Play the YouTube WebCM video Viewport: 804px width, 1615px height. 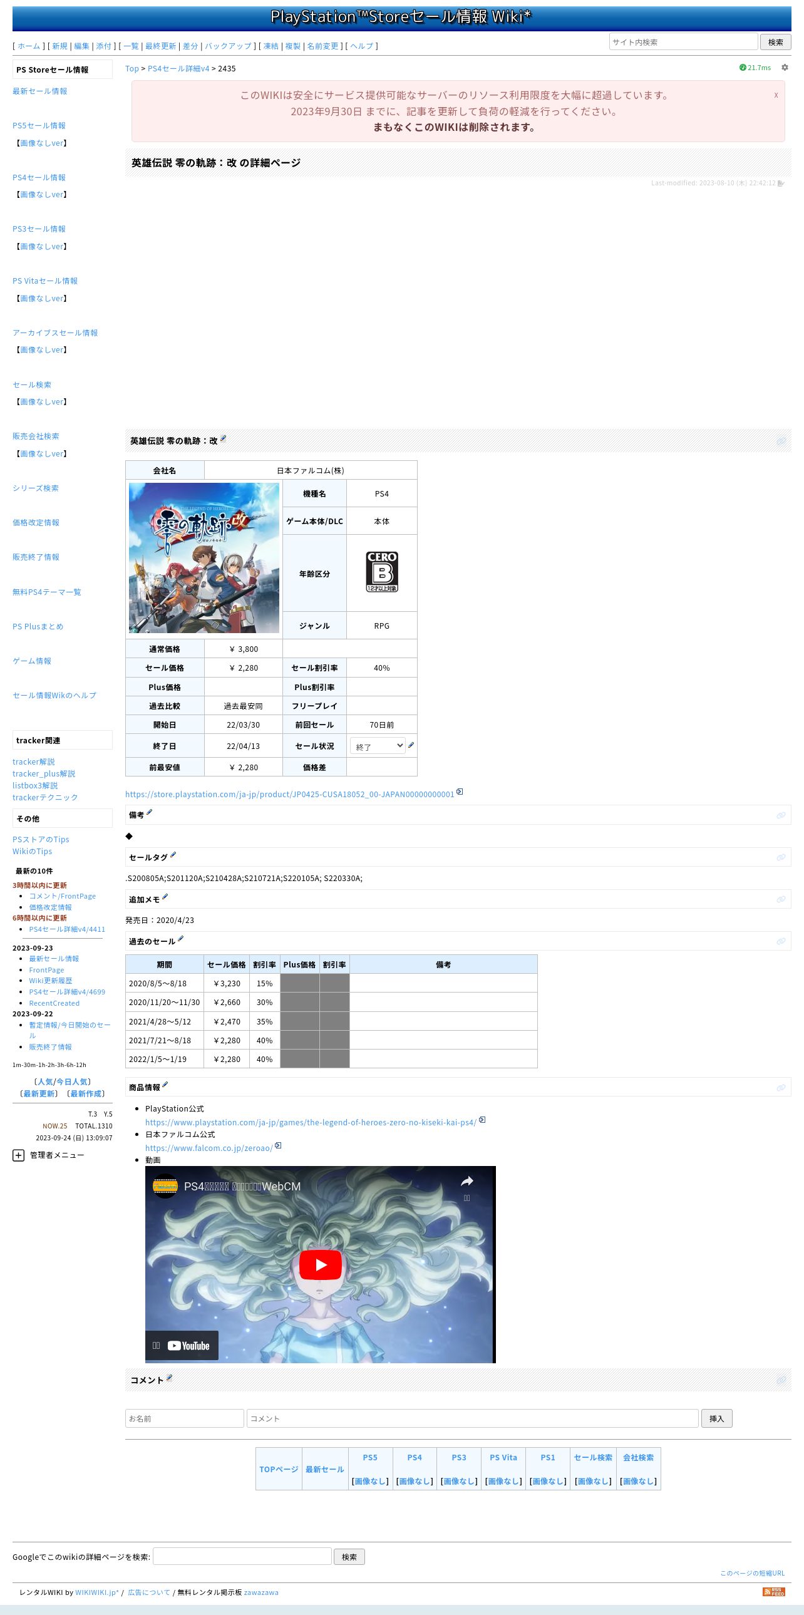coord(320,1264)
